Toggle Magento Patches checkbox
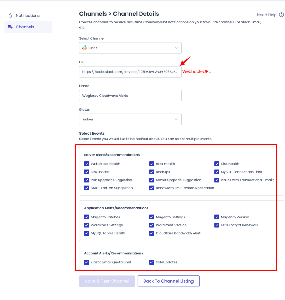Screen dimensions: 285x300 86,217
